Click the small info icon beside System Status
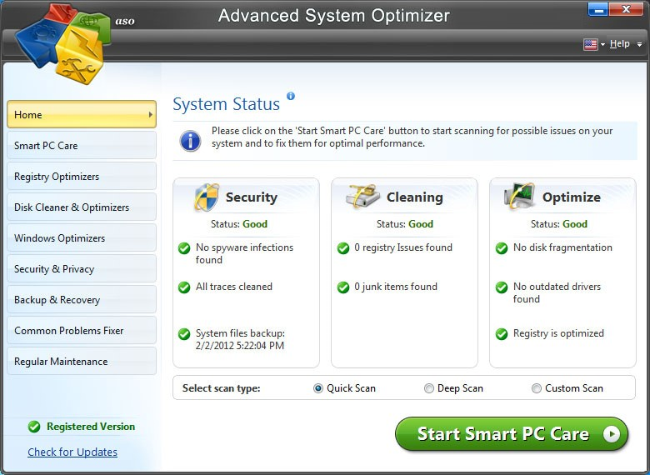The height and width of the screenshot is (475, 650). (x=291, y=96)
